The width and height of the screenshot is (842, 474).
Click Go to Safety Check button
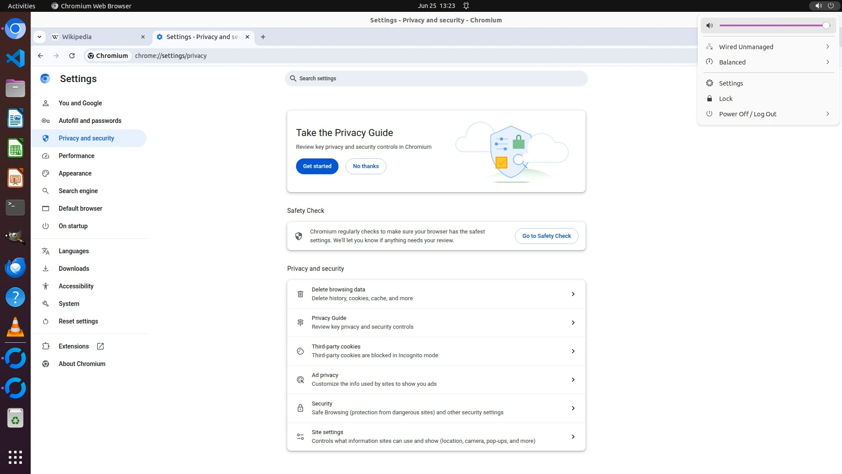tap(546, 236)
